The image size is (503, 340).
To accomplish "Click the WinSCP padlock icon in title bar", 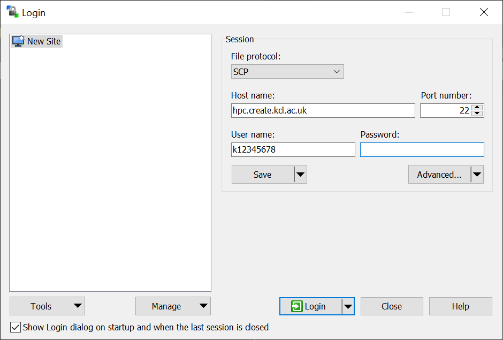I will pyautogui.click(x=12, y=12).
